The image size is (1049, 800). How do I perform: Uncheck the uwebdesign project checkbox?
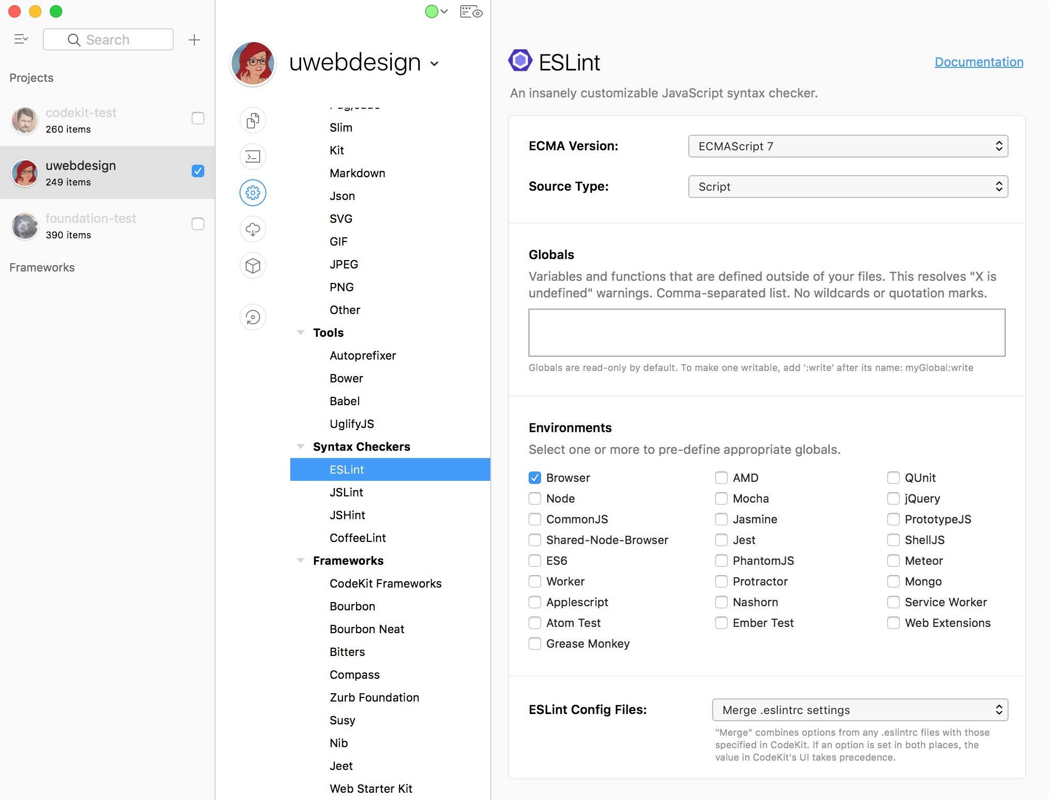click(x=198, y=171)
